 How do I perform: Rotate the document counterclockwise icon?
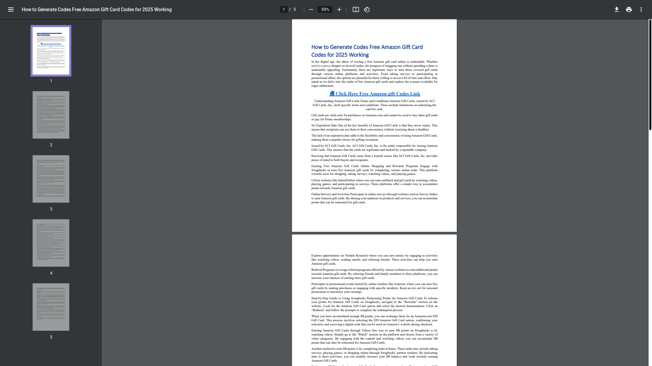coord(367,9)
